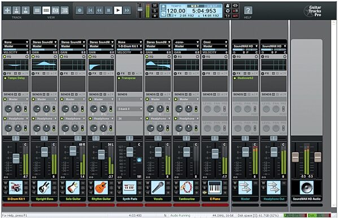Click the first View icon beside export
Viewport: 339px width, 218px height.
[x=37, y=10]
